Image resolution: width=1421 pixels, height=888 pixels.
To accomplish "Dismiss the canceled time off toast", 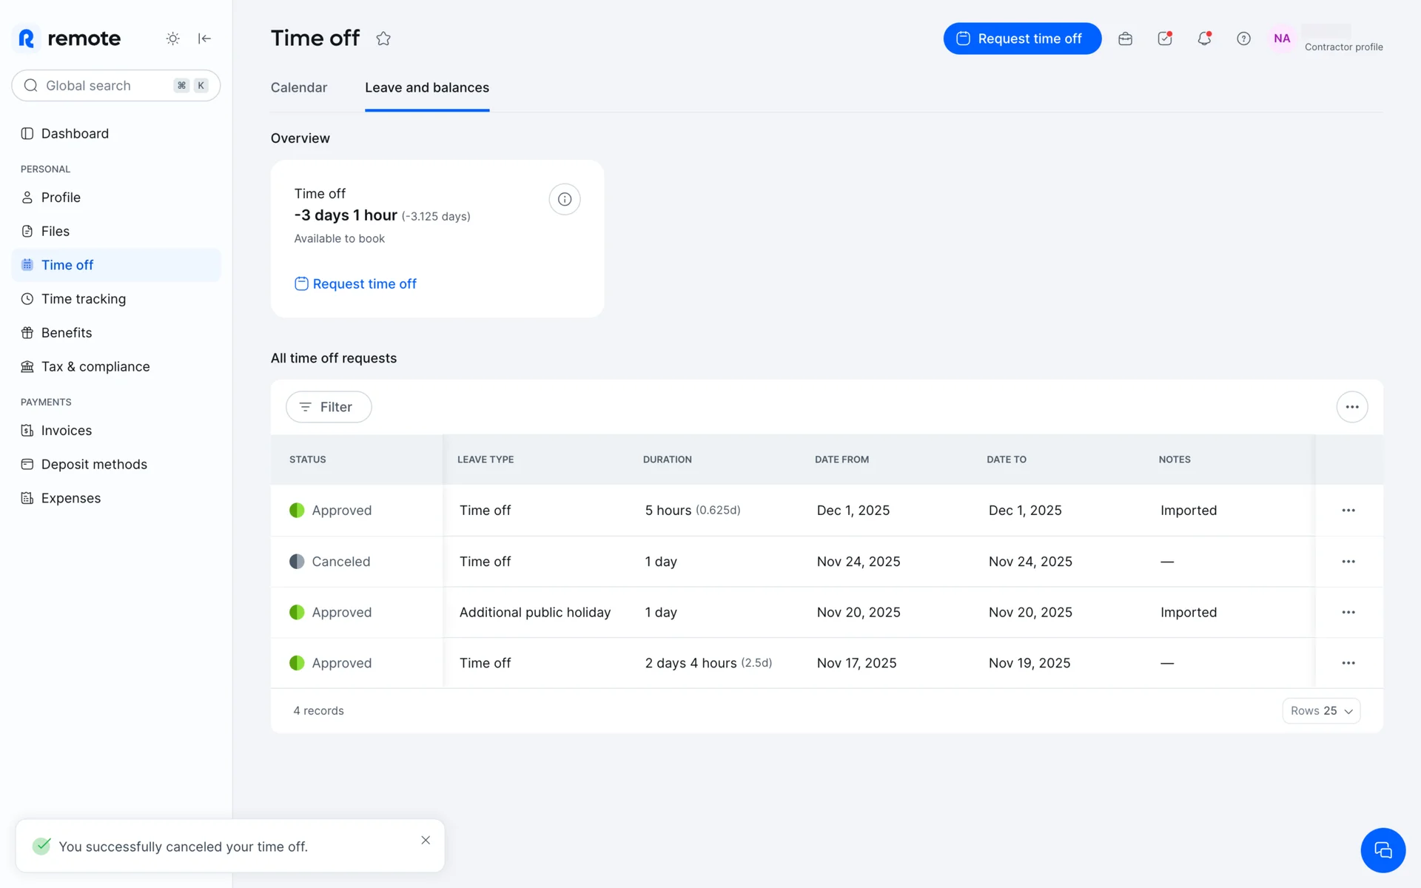I will point(426,840).
